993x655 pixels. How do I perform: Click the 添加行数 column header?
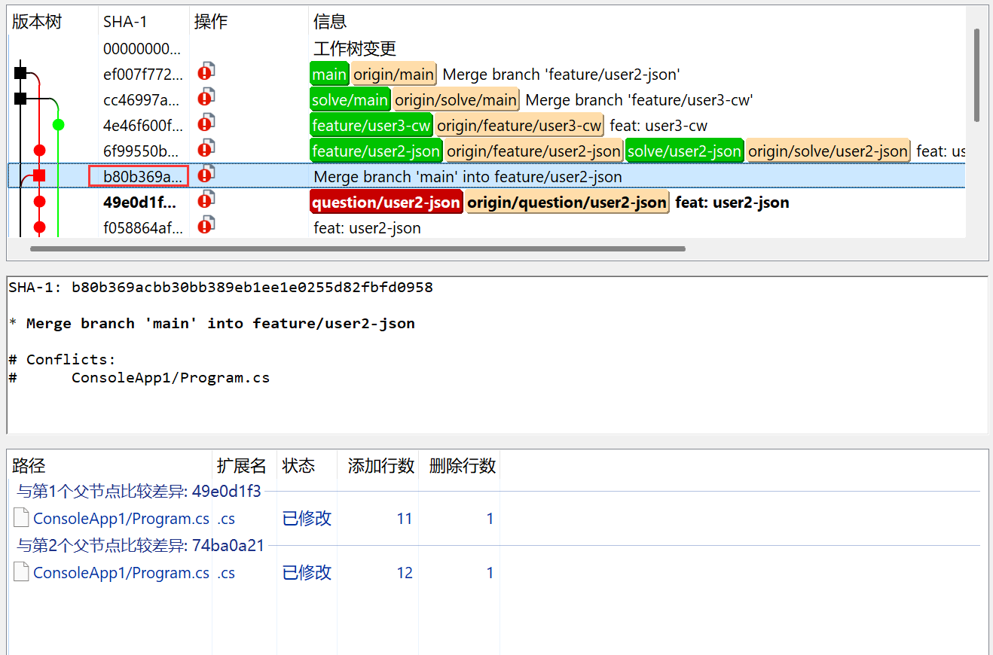point(381,465)
